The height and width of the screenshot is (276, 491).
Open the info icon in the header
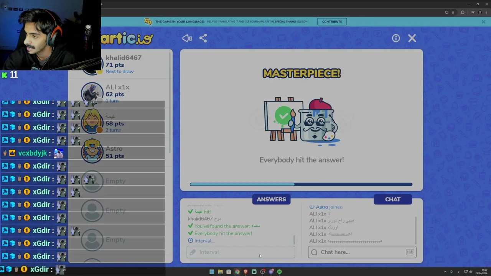pos(396,38)
